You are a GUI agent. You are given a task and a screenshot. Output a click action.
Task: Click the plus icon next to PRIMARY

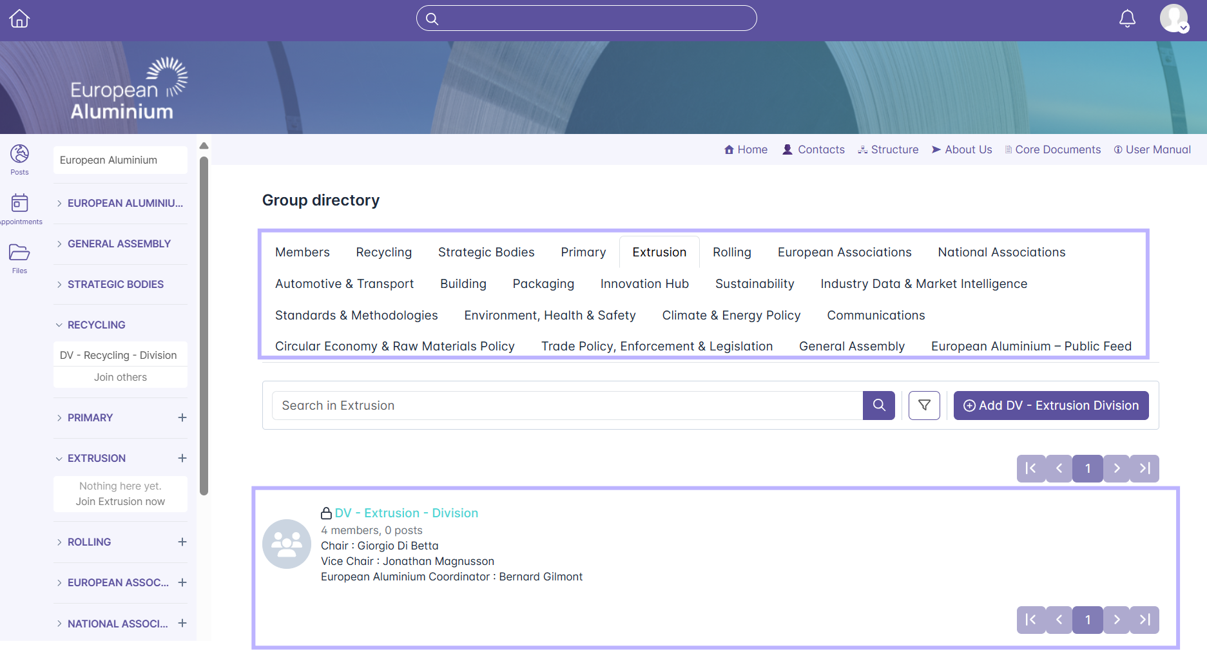click(x=182, y=417)
